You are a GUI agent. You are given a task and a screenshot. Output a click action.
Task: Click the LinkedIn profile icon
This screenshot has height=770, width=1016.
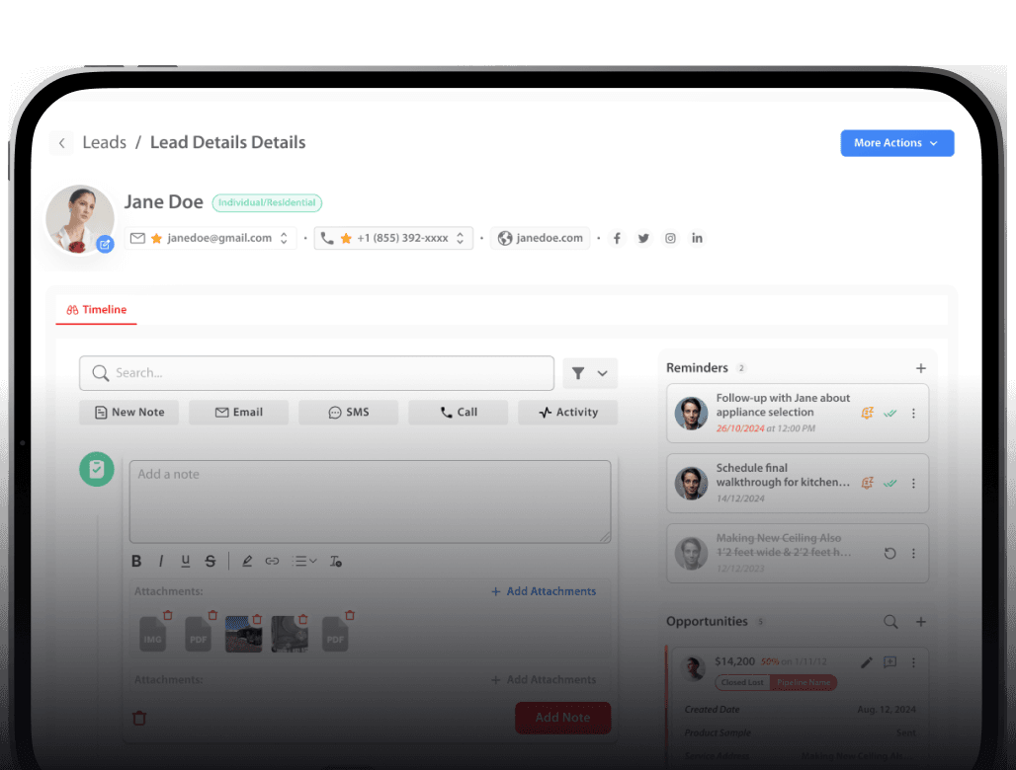tap(697, 238)
